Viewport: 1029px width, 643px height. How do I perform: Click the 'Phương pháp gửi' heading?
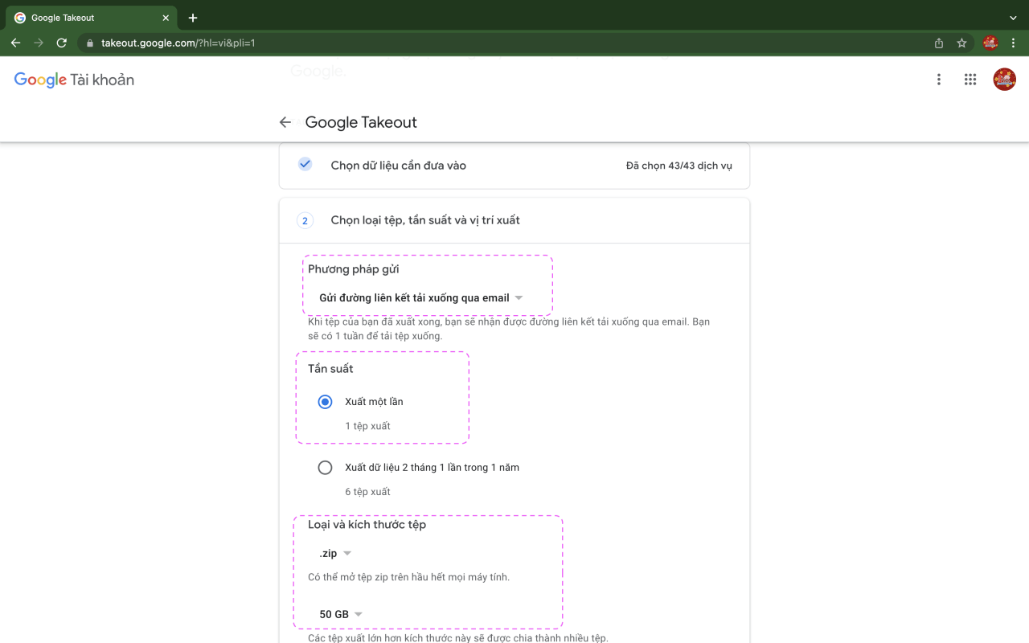[354, 269]
